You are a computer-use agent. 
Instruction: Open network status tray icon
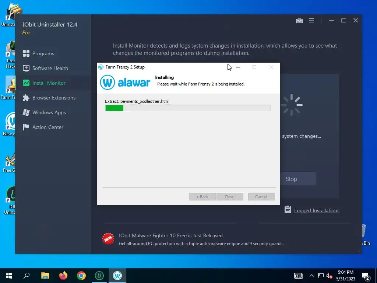321,276
